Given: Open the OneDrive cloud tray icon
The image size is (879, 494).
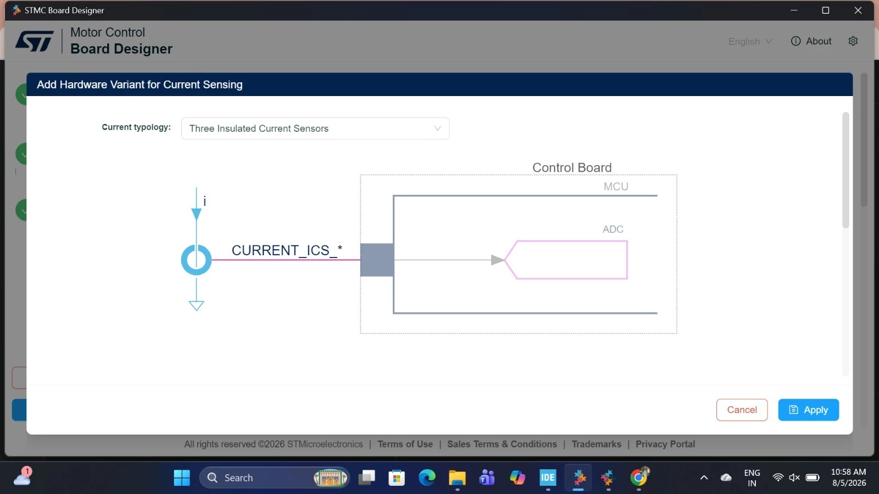Looking at the screenshot, I should (x=726, y=478).
